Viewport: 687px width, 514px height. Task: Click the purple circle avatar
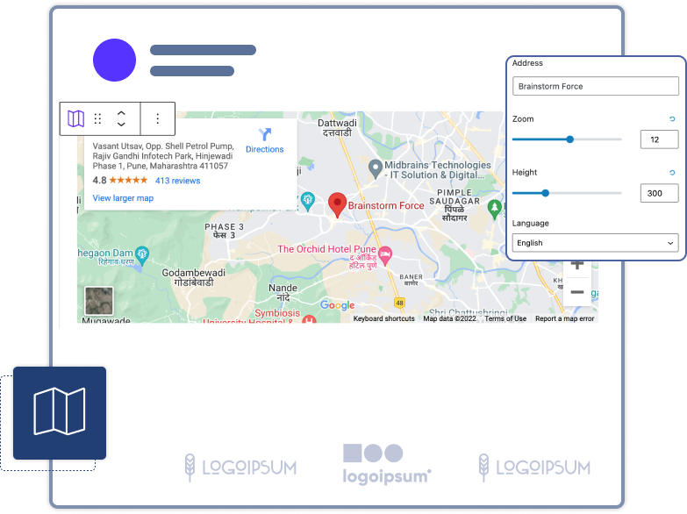[x=114, y=60]
